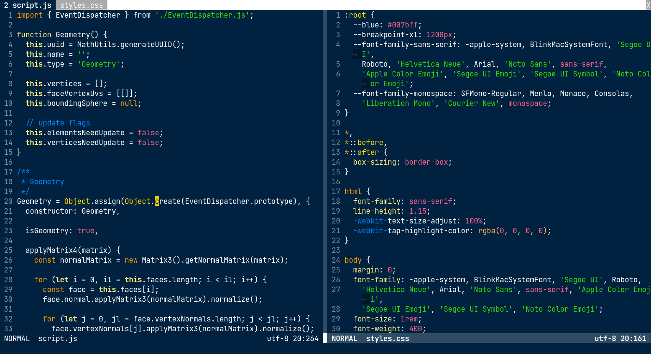The width and height of the screenshot is (651, 354).
Task: Click '*::before' selector
Action: click(x=364, y=142)
